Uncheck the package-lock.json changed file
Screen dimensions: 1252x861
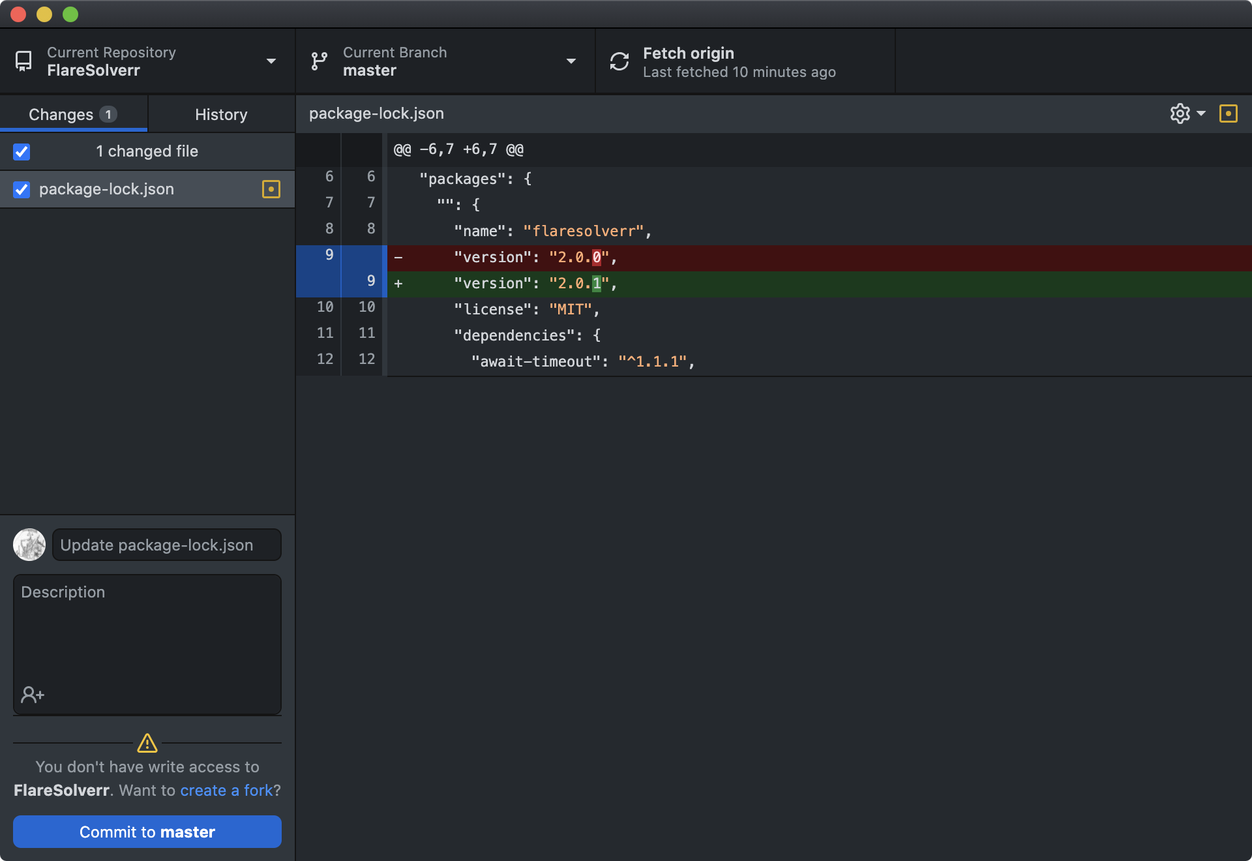(22, 190)
